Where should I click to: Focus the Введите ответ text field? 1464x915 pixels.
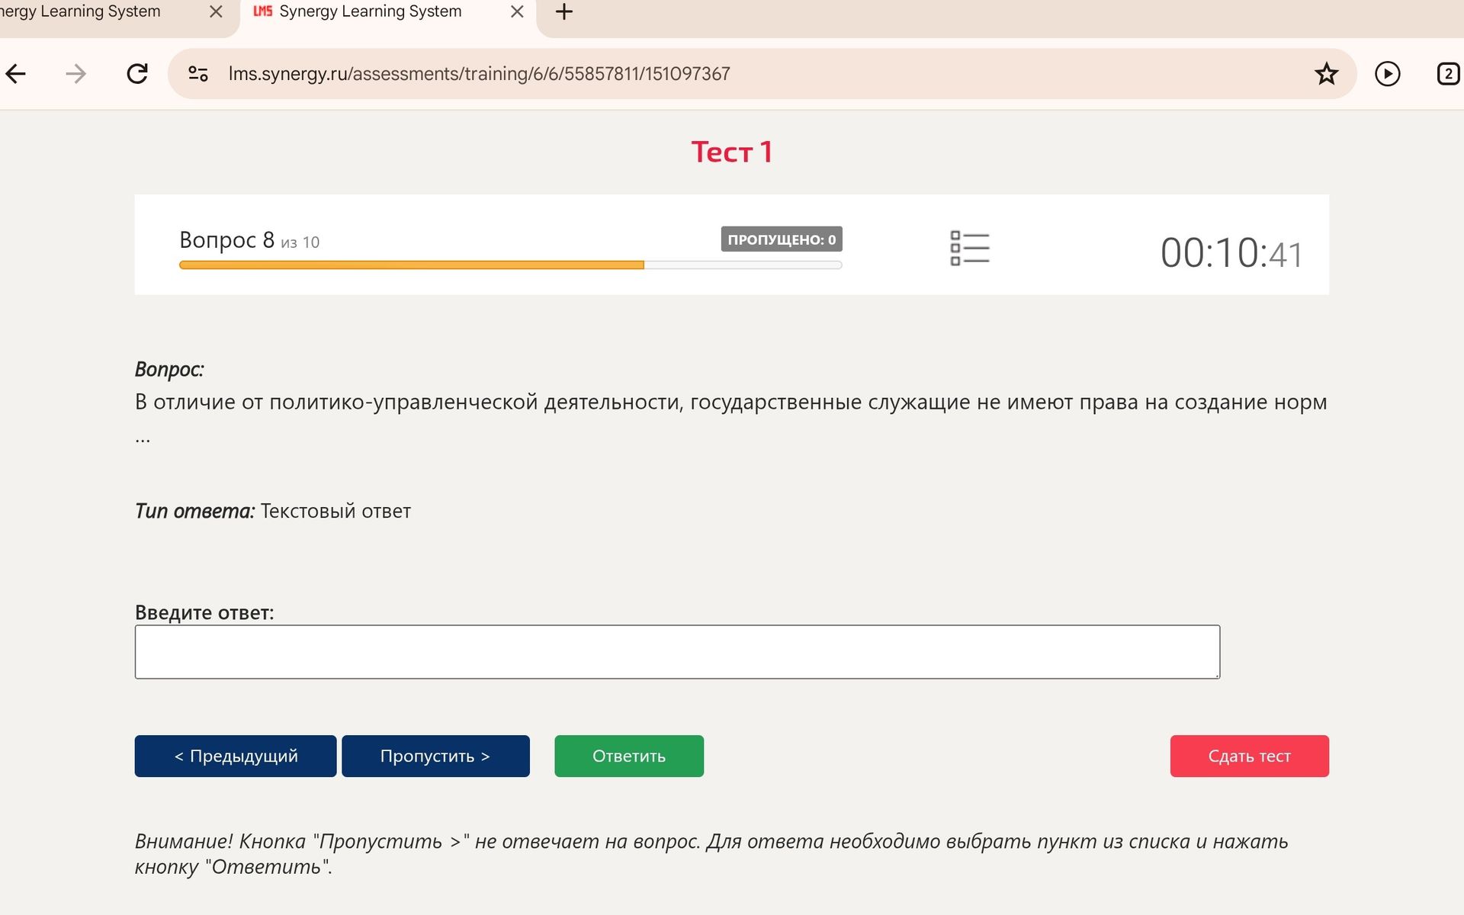(677, 652)
